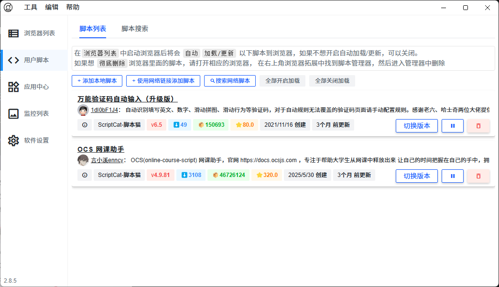499x287 pixels.
Task: Open the 工具 menu
Action: (31, 7)
